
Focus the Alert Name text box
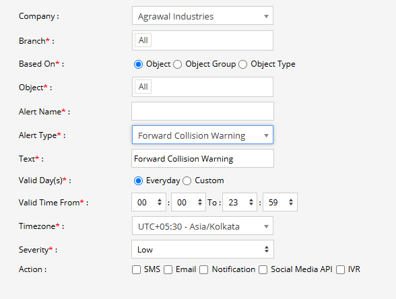point(203,111)
